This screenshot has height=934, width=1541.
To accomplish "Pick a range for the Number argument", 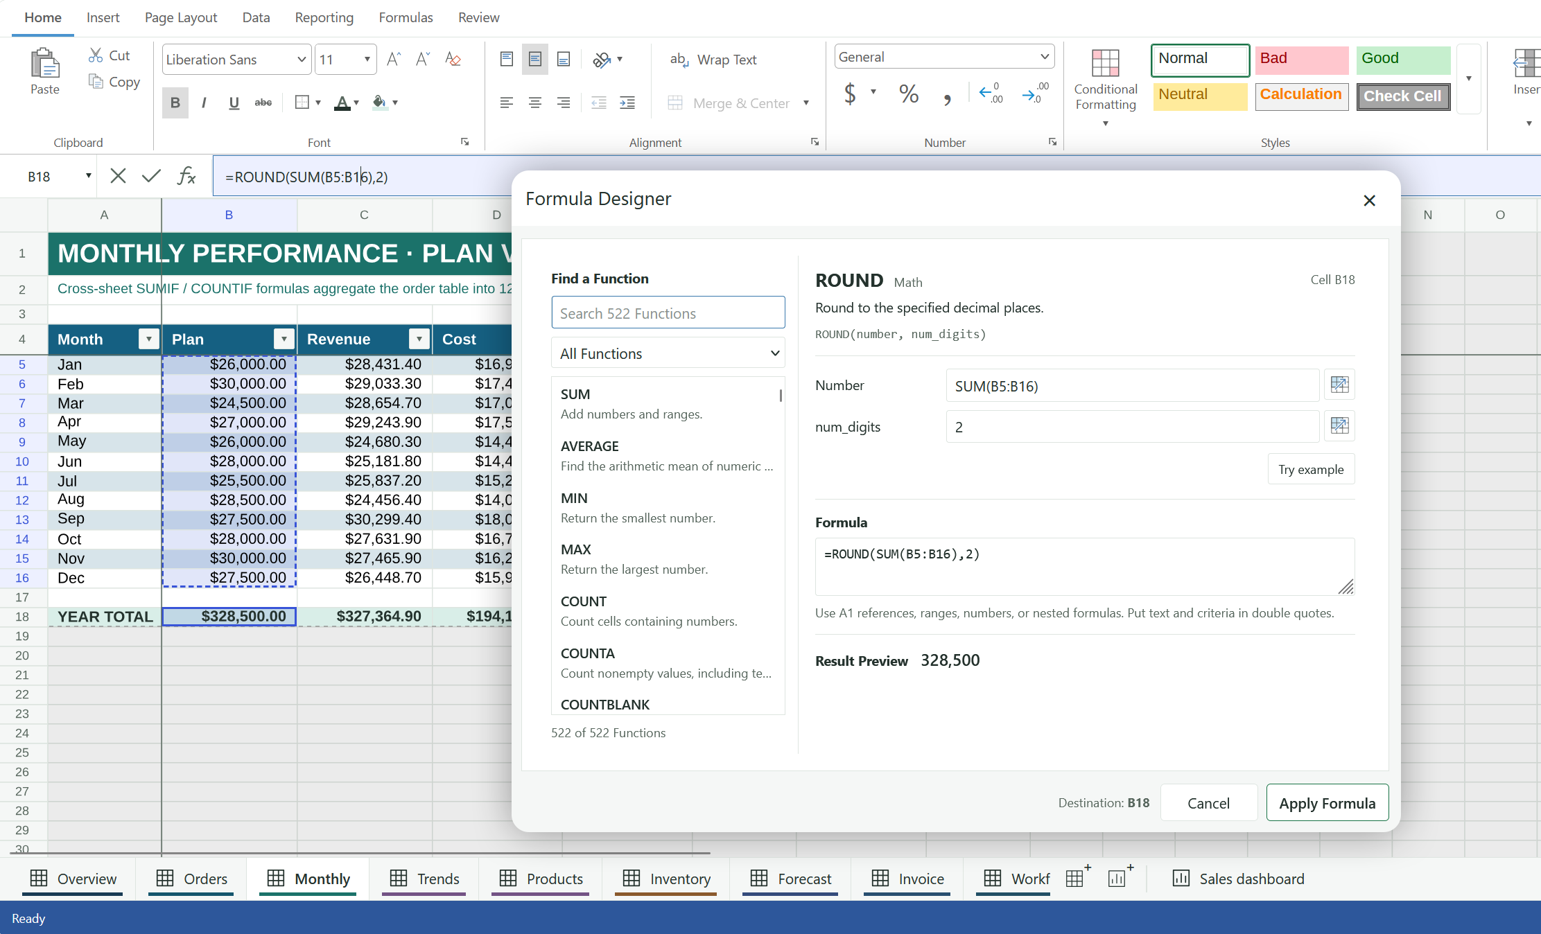I will pyautogui.click(x=1339, y=385).
